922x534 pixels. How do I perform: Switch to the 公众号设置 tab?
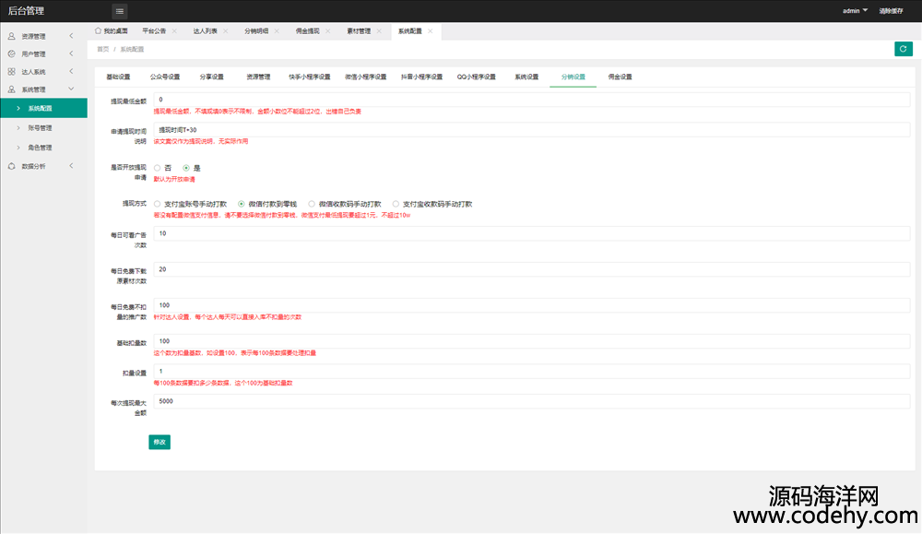click(x=164, y=77)
